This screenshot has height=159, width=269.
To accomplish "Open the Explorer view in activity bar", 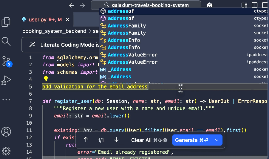I will 6,22.
